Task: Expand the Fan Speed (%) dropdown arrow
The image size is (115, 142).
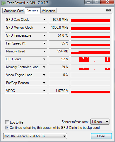Action: [x=44, y=43]
